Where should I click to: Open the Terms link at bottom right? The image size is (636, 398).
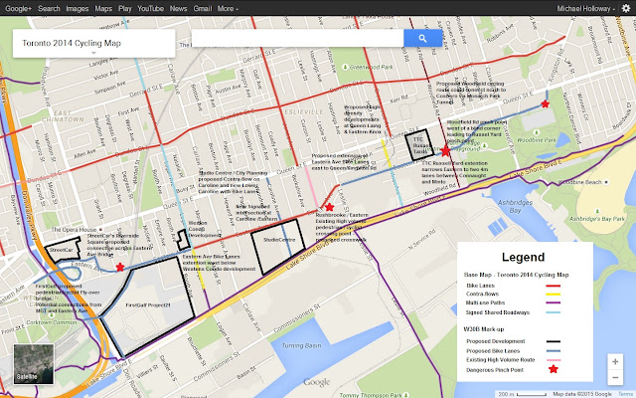click(x=627, y=394)
